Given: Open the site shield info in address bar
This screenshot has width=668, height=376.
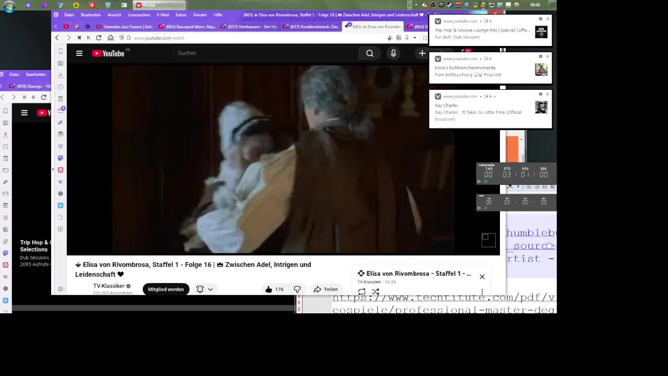Looking at the screenshot, I should [x=122, y=38].
